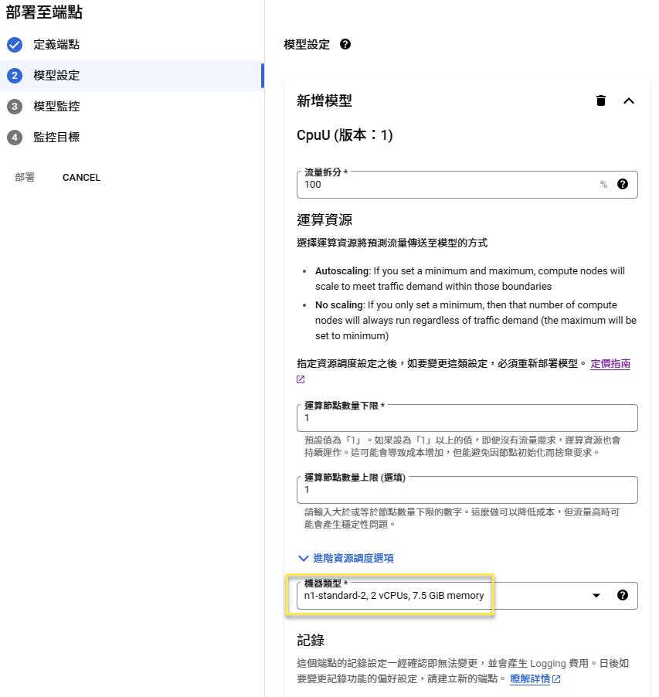Click into 運算節點數量上限 (選填) field
This screenshot has height=697, width=659.
click(x=467, y=490)
